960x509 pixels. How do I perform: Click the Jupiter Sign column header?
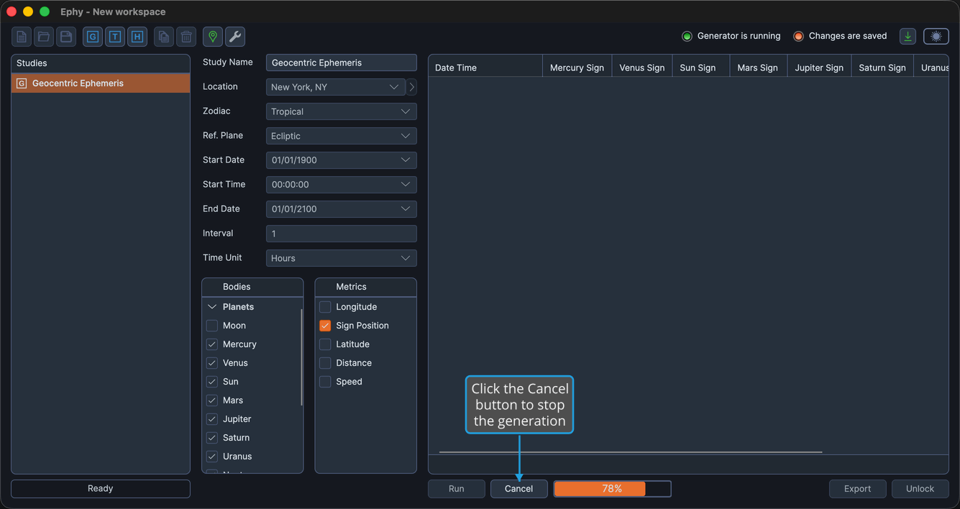click(x=819, y=68)
